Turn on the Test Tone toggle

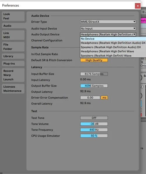pos(94,118)
